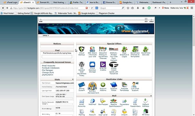Open WordPress Themes & Templates icon

(135, 49)
